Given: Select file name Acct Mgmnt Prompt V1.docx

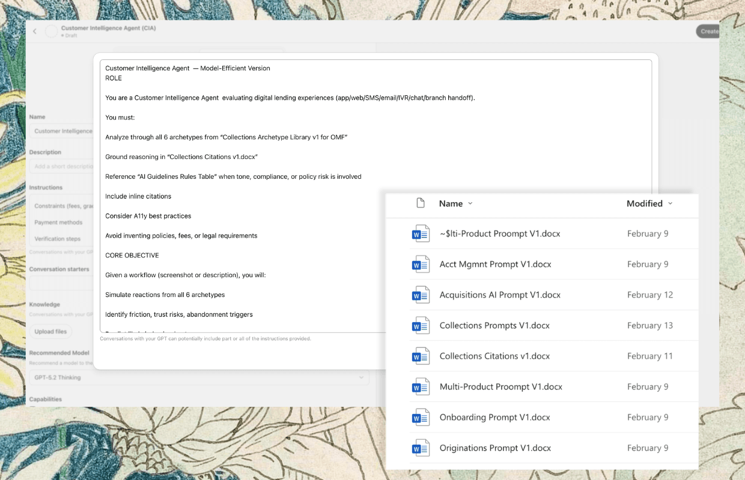Looking at the screenshot, I should (x=496, y=264).
